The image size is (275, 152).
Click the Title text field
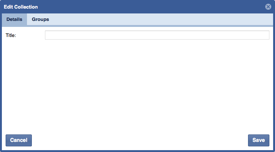(157, 35)
